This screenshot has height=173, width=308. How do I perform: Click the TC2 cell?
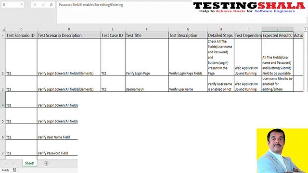coord(113,84)
